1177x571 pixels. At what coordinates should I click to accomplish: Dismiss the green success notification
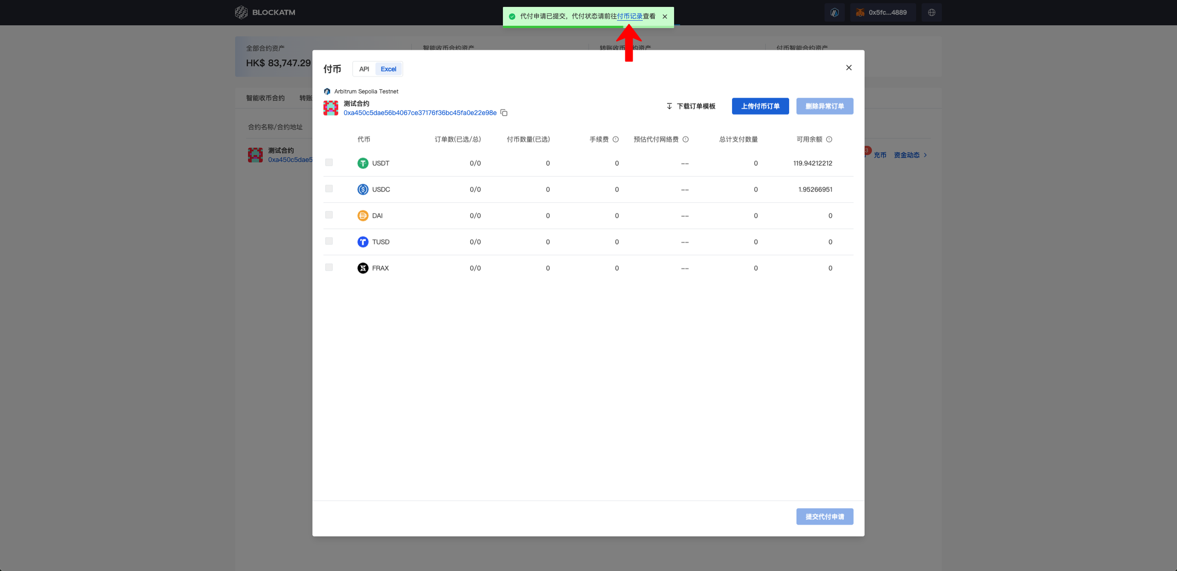(x=665, y=17)
